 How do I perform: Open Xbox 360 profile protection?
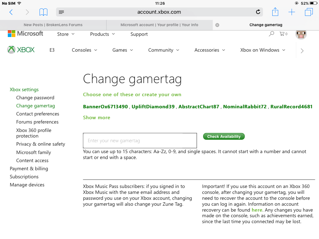point(34,133)
